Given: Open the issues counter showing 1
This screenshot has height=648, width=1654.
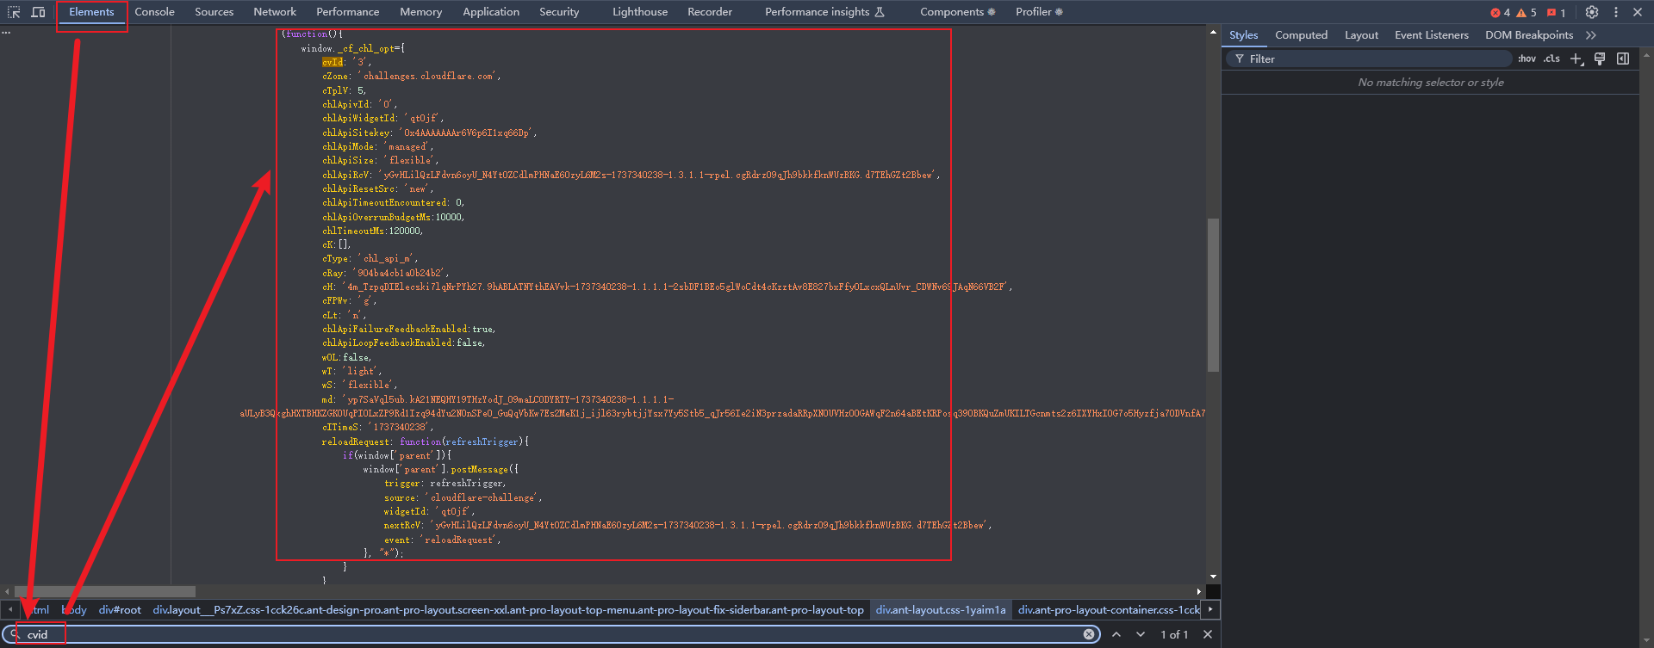Looking at the screenshot, I should pyautogui.click(x=1556, y=12).
